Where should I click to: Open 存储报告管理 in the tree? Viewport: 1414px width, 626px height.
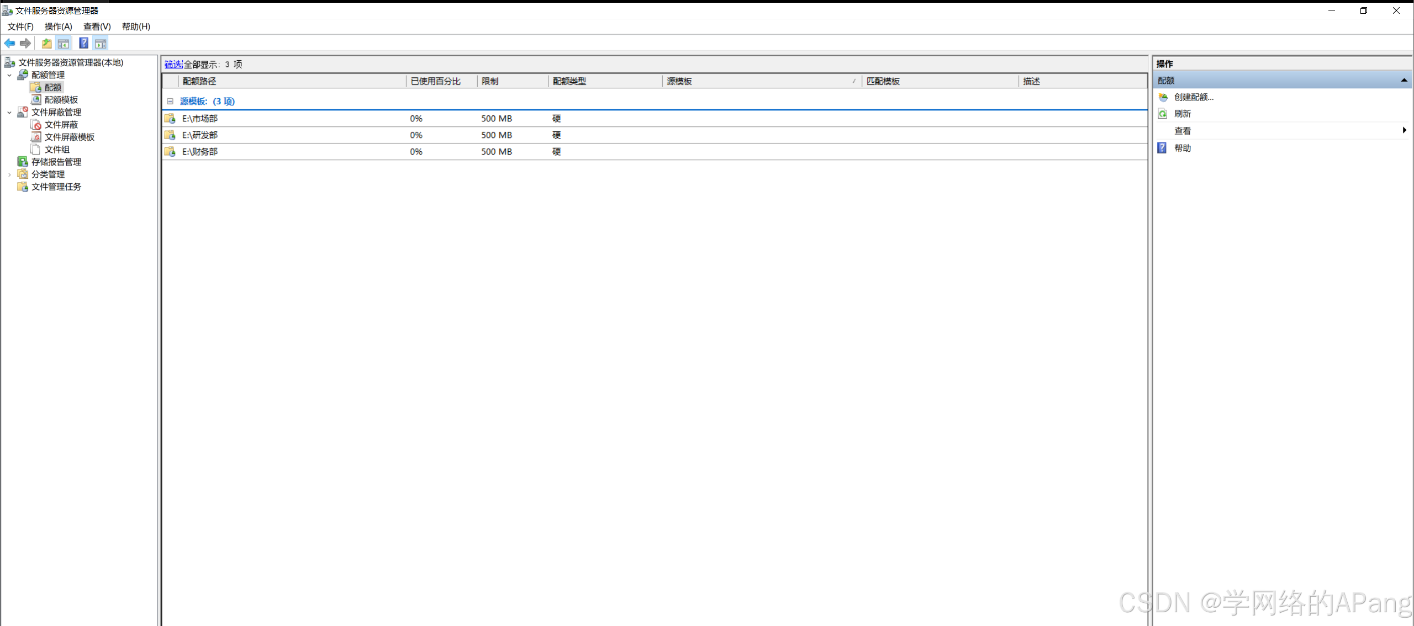click(56, 162)
